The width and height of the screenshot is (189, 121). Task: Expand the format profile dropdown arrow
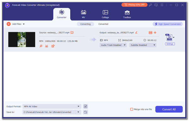click(x=174, y=38)
